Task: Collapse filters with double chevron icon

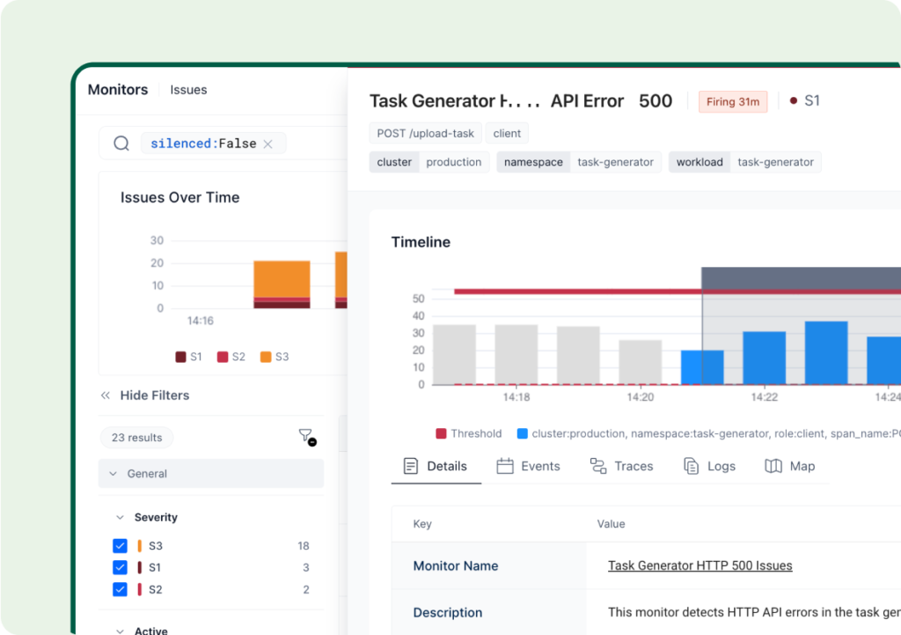Action: (106, 395)
